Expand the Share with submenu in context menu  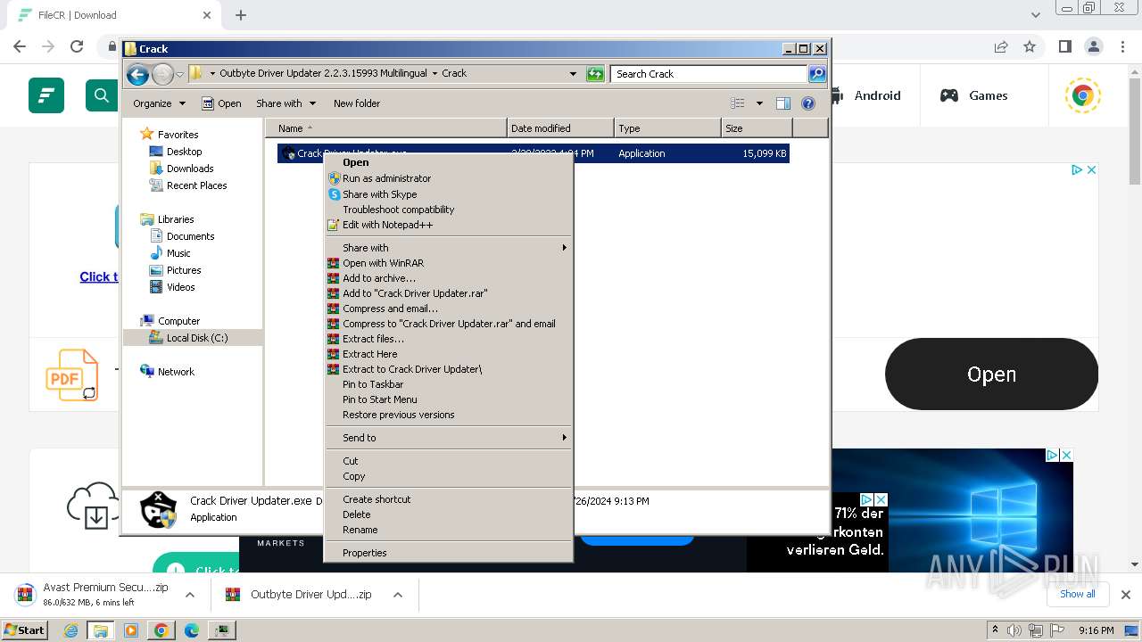pos(448,248)
